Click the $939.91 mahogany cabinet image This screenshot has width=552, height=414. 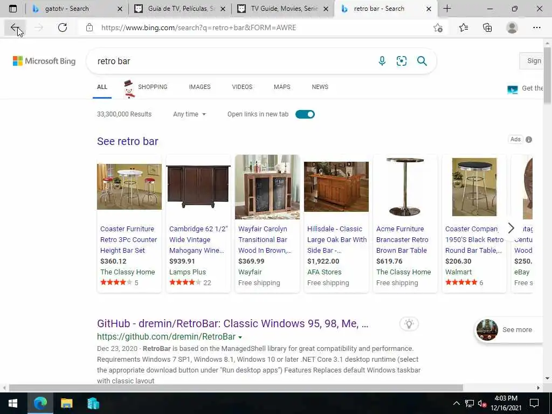coord(198,187)
